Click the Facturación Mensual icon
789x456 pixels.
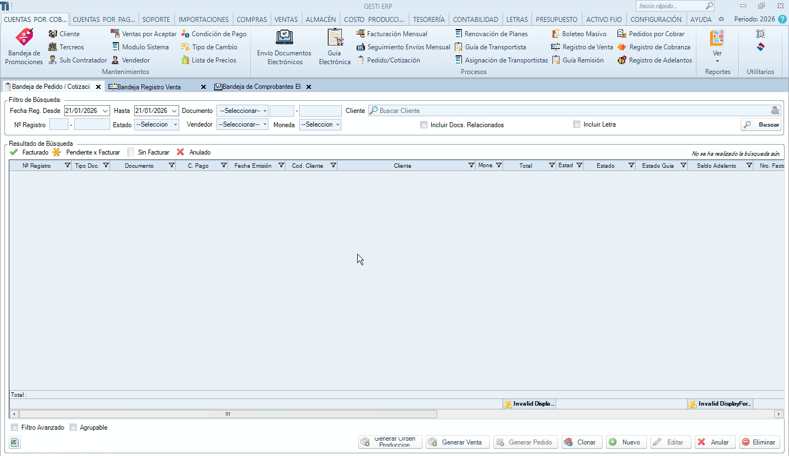click(361, 34)
